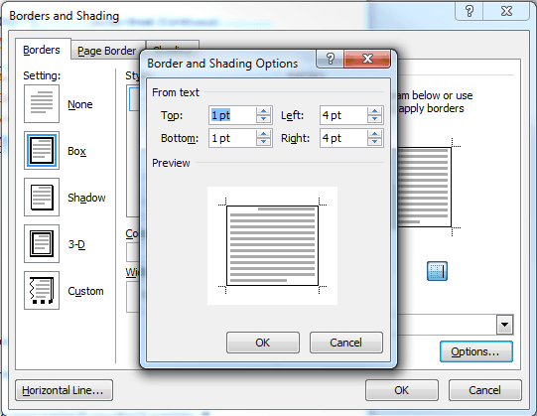
Task: Increase the Top spacing value
Action: (x=263, y=111)
